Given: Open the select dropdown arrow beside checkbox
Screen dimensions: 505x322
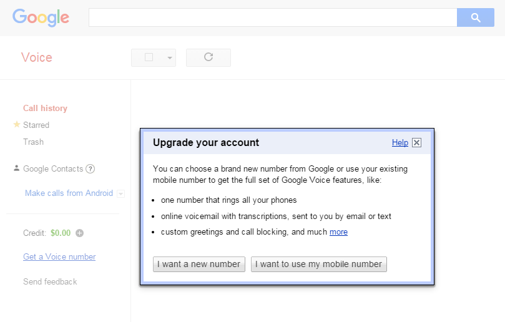Looking at the screenshot, I should pos(169,58).
